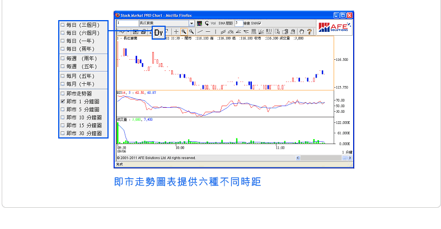Click the SMA 間距 field showing 5
The image size is (441, 229).
(x=239, y=23)
